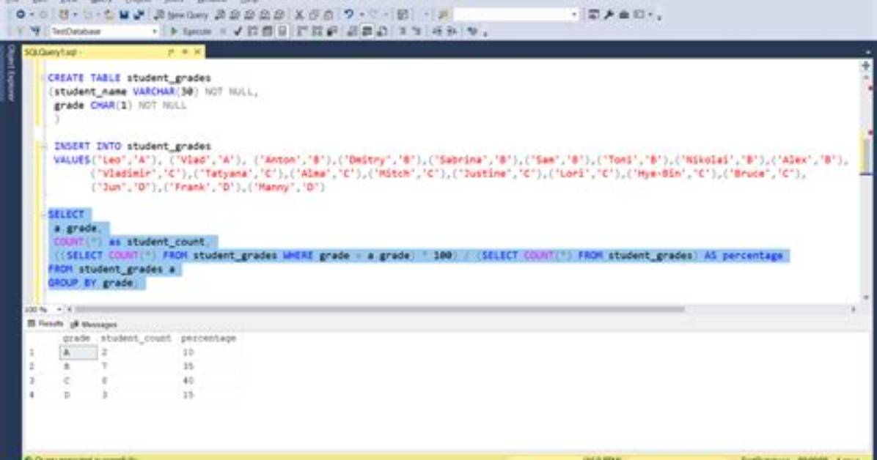This screenshot has height=460, width=877.
Task: Click Decrease Indent icon
Action: [x=437, y=31]
